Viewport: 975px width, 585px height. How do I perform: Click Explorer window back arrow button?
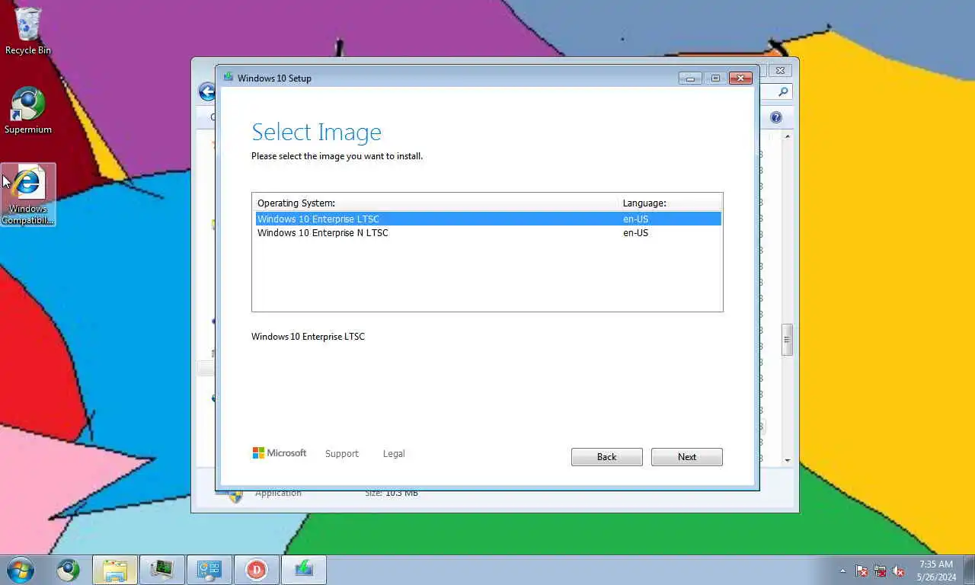click(206, 92)
